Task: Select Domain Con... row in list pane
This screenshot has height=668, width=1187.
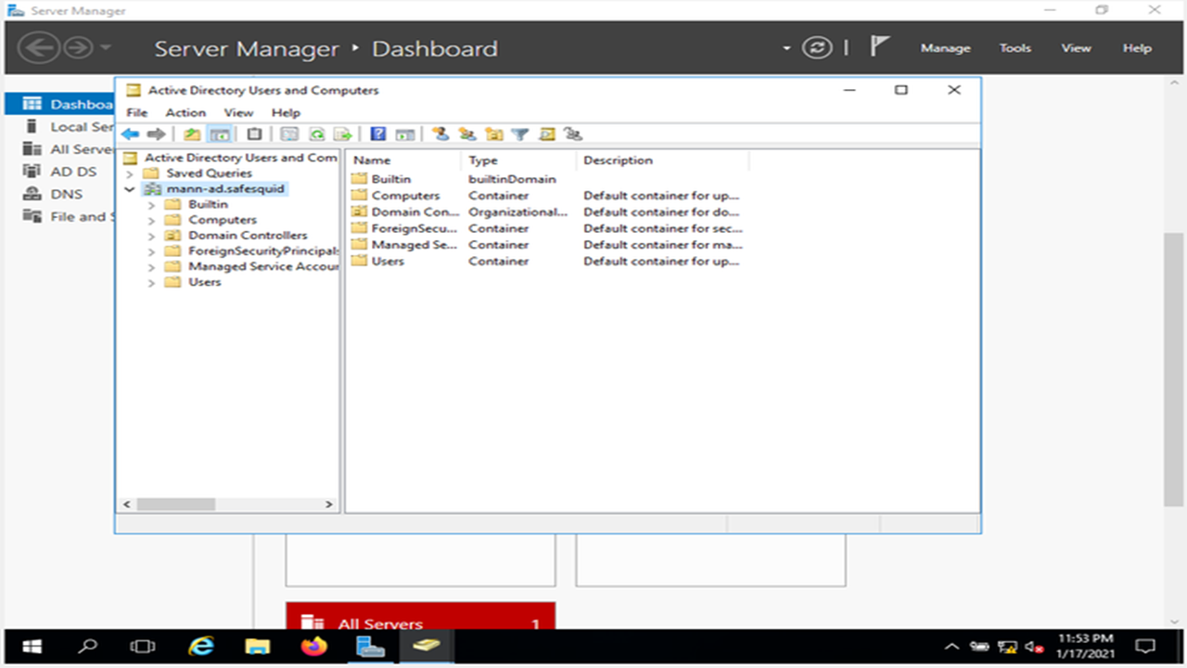Action: pyautogui.click(x=547, y=212)
